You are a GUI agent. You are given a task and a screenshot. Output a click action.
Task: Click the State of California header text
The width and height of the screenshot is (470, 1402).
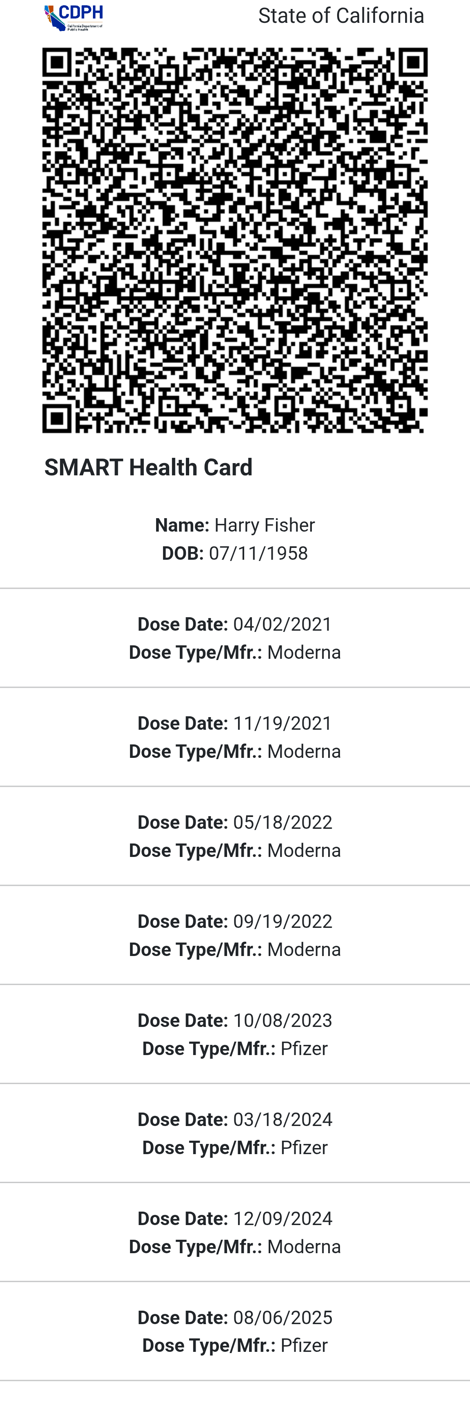pos(340,16)
